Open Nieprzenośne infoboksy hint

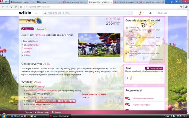coord(142,105)
